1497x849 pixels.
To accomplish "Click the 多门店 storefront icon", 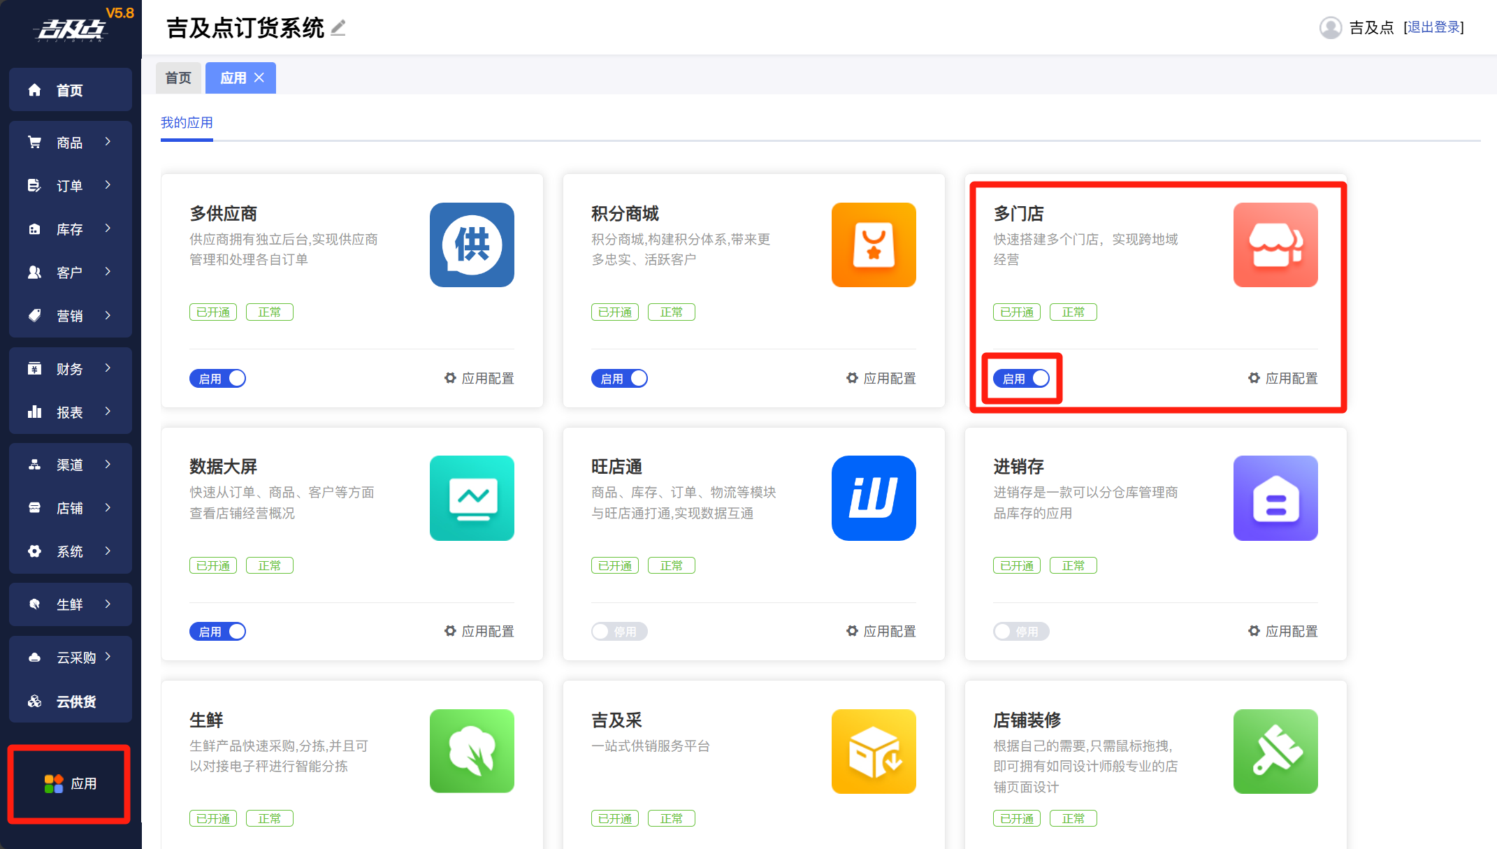I will pos(1275,245).
